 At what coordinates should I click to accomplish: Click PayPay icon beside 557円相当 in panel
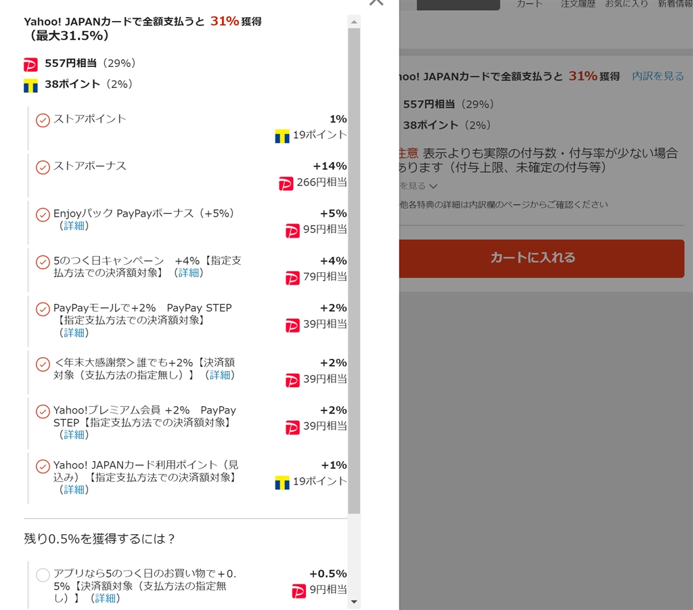pyautogui.click(x=30, y=64)
